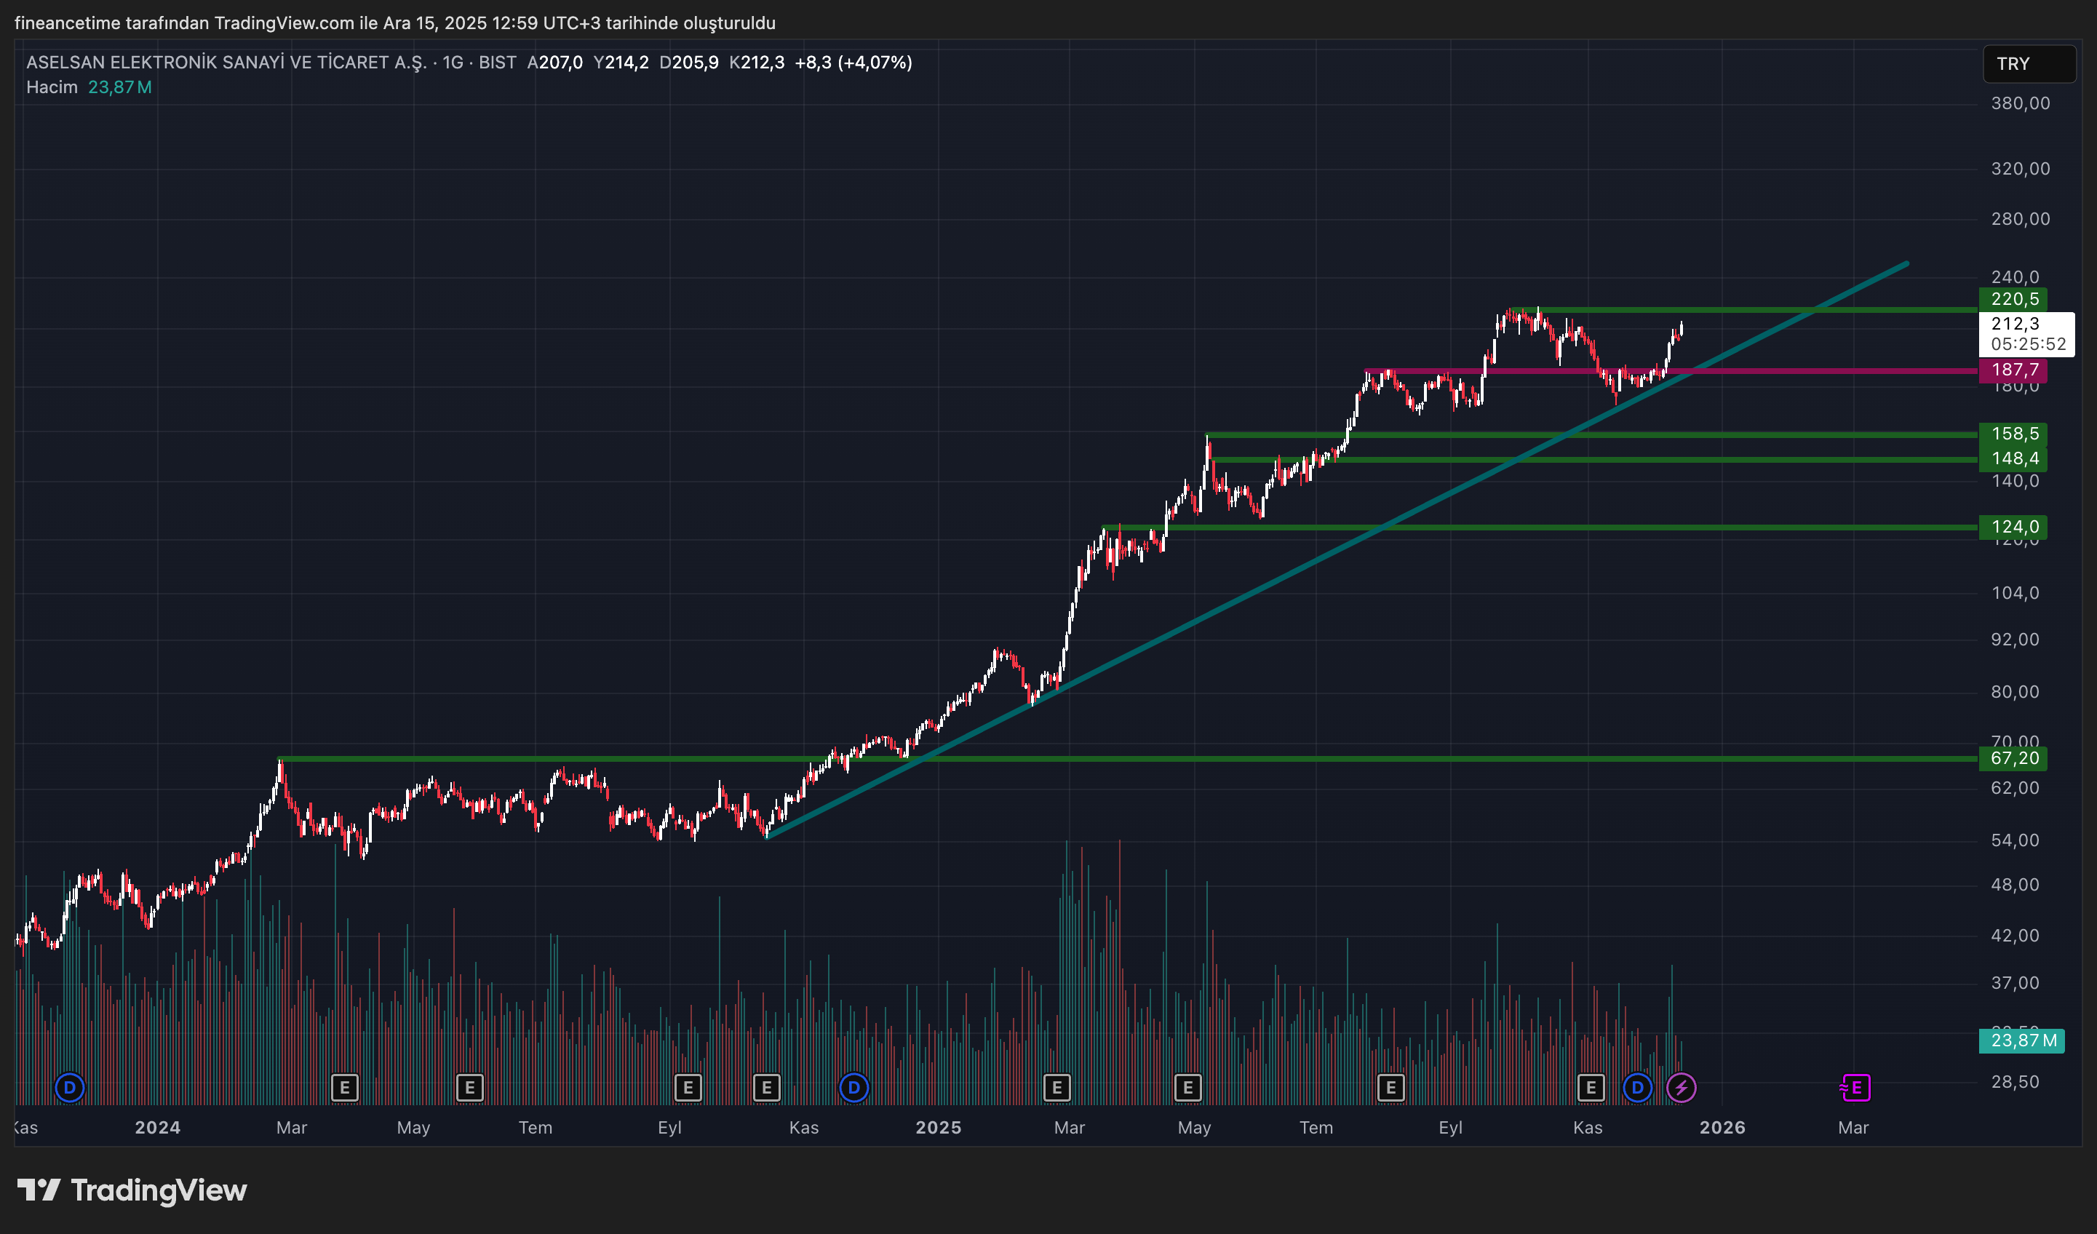Click the green 220,5 resistance price label
2097x1234 pixels.
[x=2013, y=300]
